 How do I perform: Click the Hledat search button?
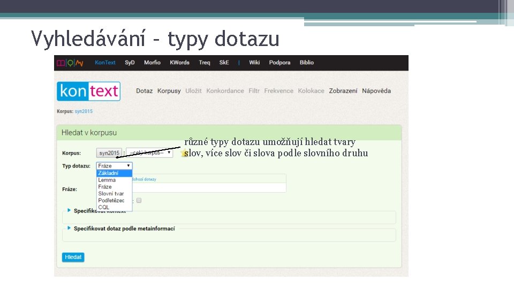point(73,257)
